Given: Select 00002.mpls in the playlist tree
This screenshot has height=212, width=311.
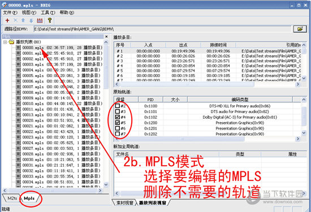Looking at the screenshot, I should coord(62,59).
